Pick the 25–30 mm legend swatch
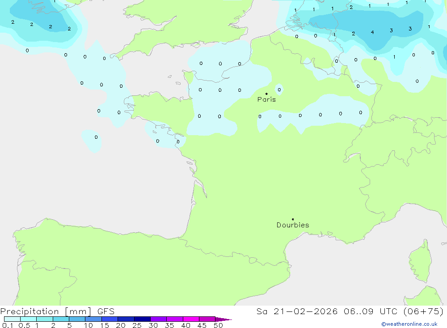 [x=142, y=319]
